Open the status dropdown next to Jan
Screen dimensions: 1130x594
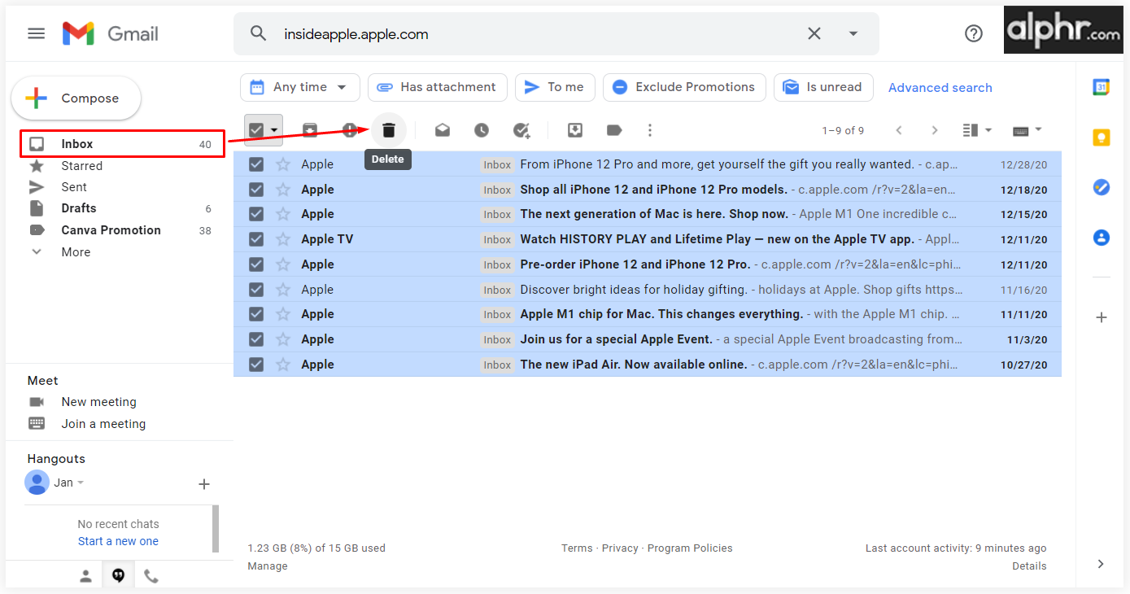coord(81,483)
